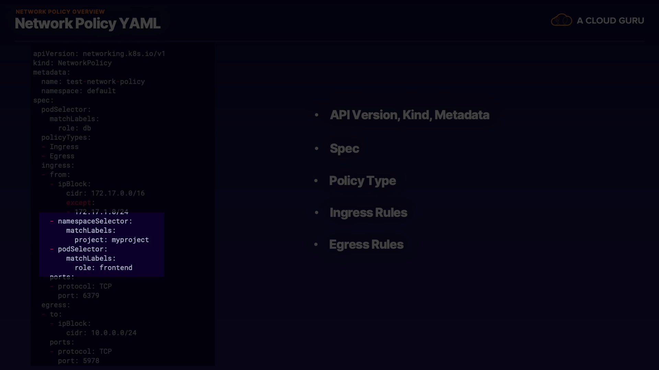Click the "Egress Rules" bullet item

[x=366, y=245]
